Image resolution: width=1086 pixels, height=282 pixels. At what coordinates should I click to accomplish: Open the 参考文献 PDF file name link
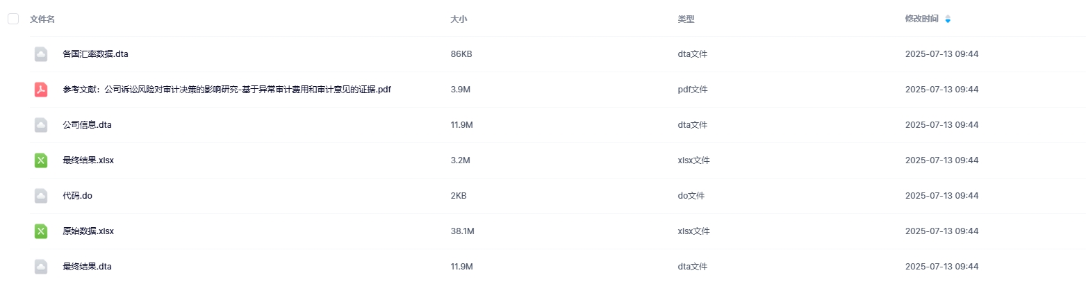click(227, 90)
